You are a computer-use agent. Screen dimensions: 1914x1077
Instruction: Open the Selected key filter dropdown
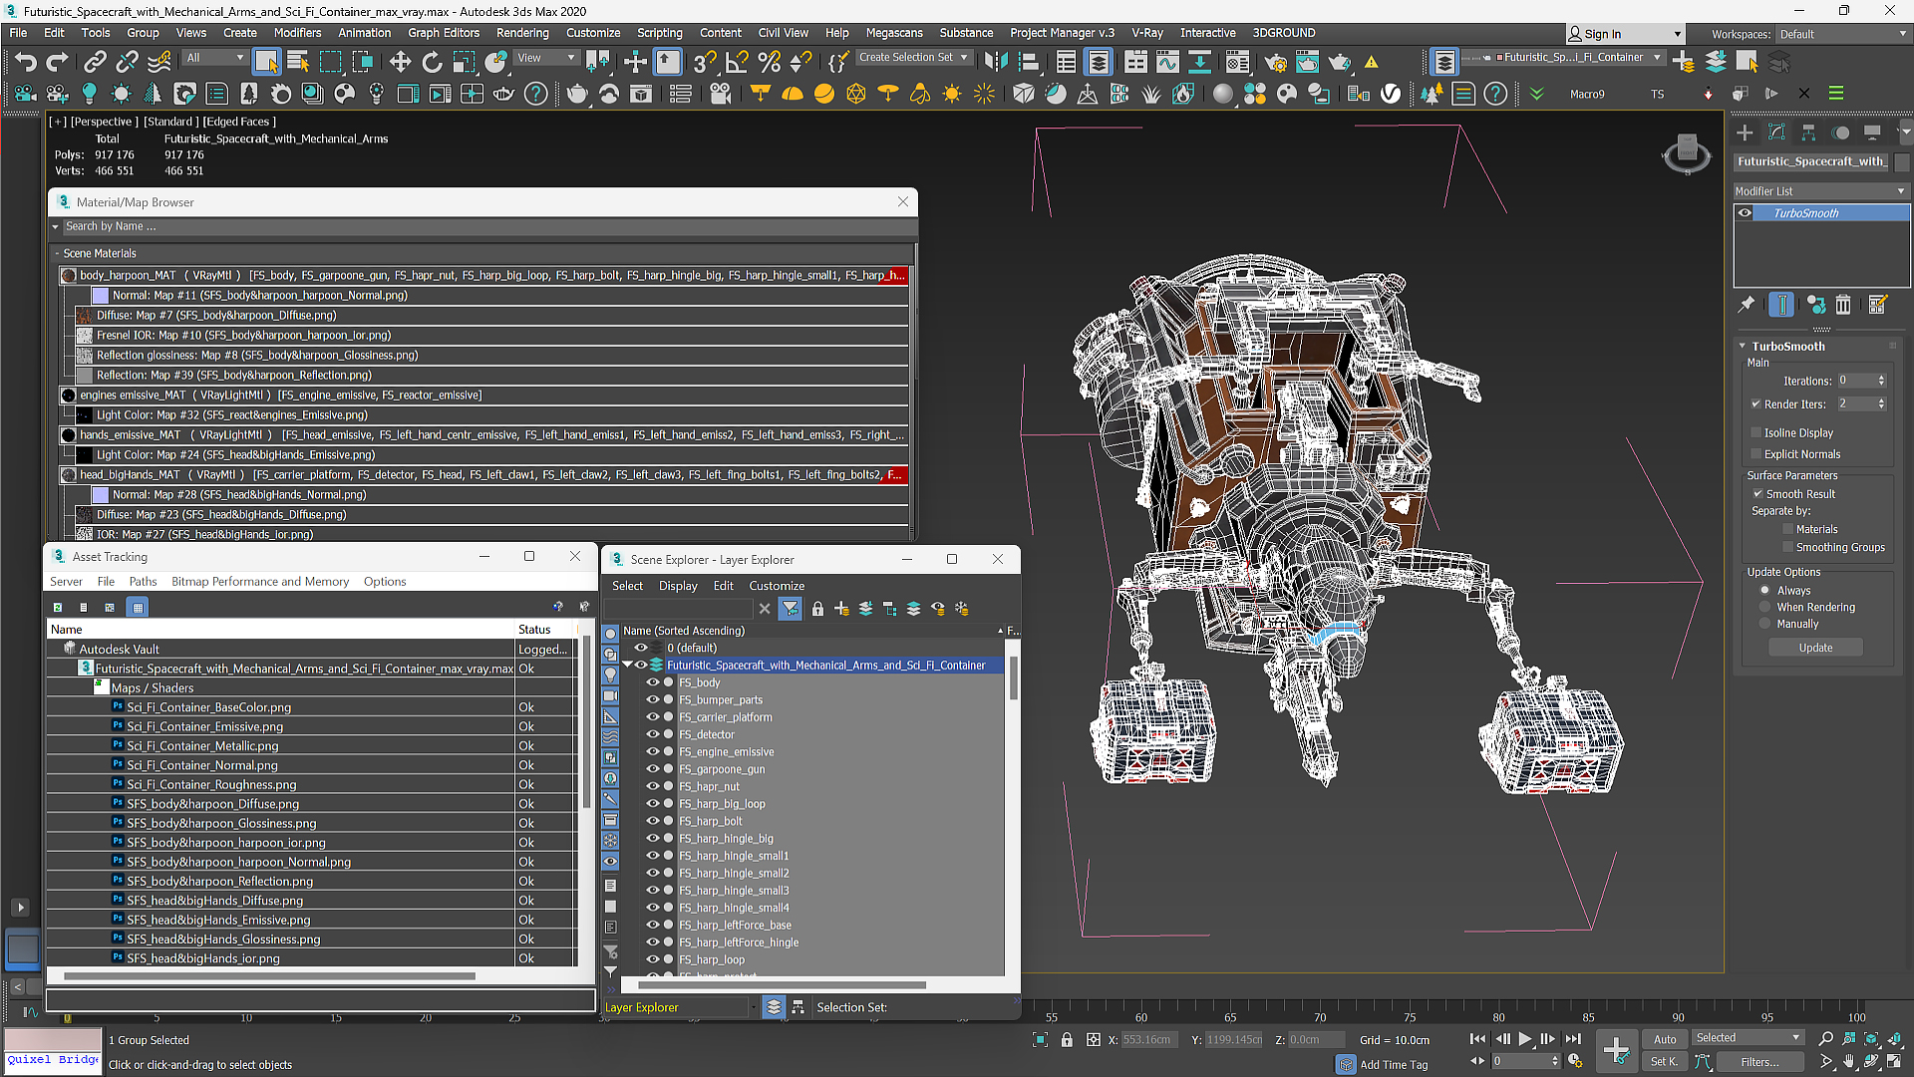click(x=1749, y=1038)
